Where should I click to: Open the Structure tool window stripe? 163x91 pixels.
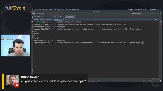point(32,28)
